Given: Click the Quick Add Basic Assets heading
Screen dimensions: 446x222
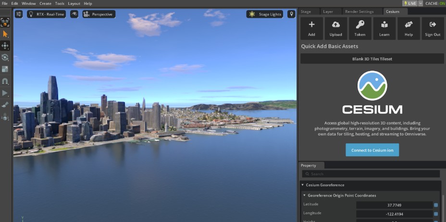Looking at the screenshot, I should [x=329, y=46].
